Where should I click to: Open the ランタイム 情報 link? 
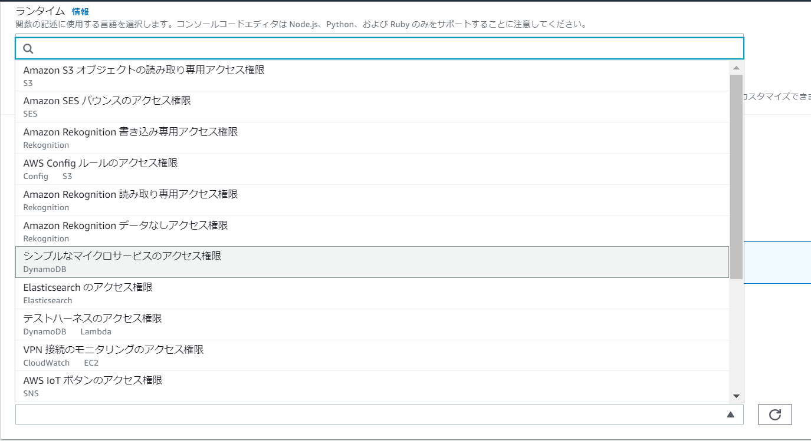80,11
